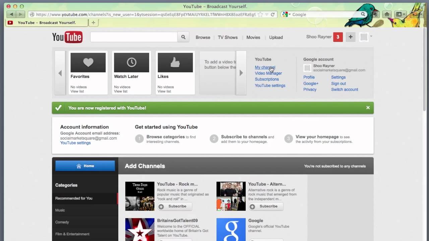This screenshot has height=241, width=429.
Task: Click the Google search engine dropdown icon
Action: (x=287, y=14)
